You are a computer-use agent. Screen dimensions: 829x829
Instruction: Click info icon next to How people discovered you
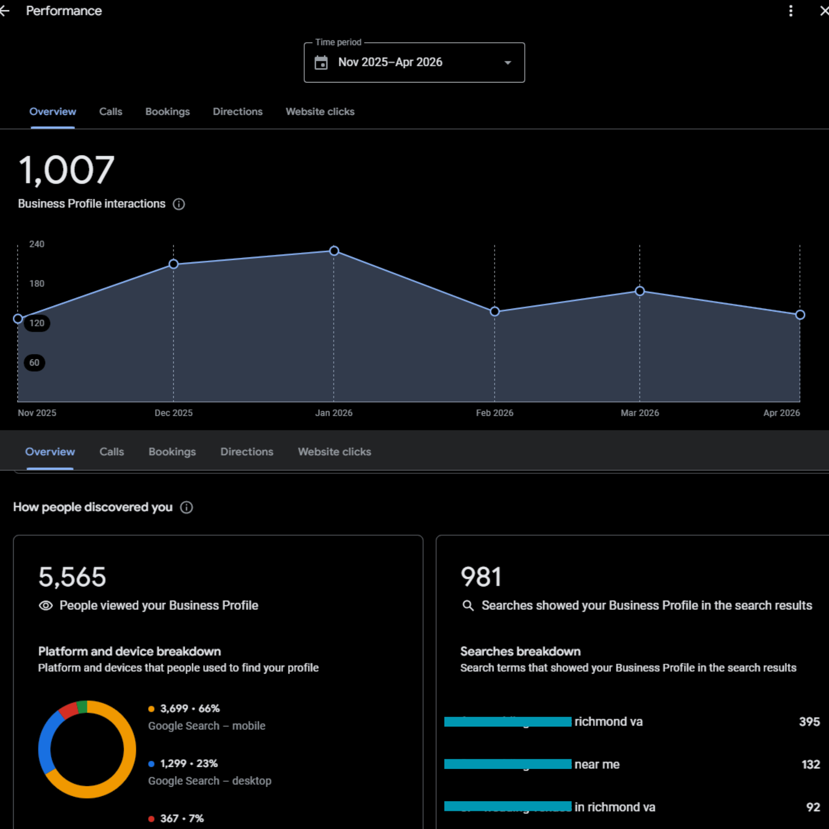(187, 507)
